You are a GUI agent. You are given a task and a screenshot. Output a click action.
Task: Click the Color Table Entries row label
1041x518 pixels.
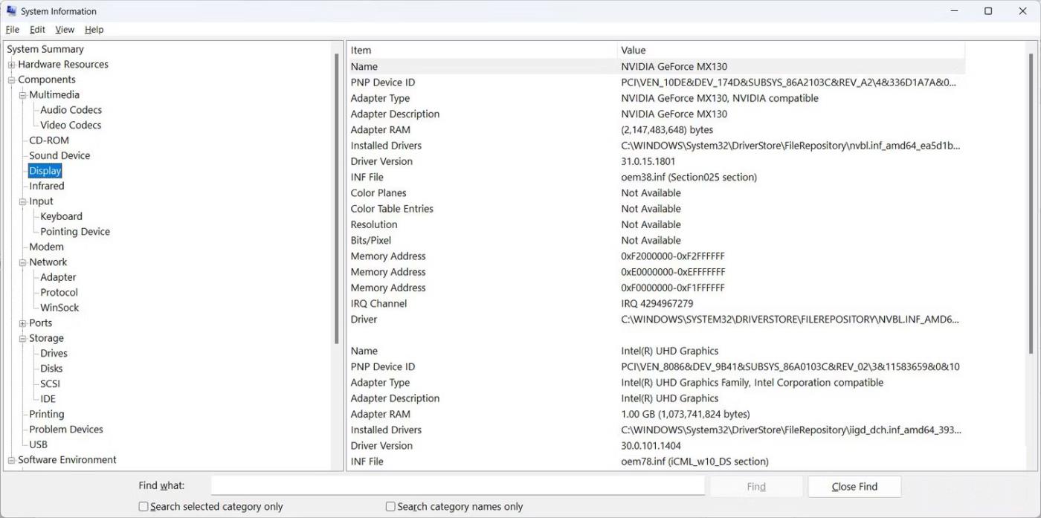[x=392, y=209]
